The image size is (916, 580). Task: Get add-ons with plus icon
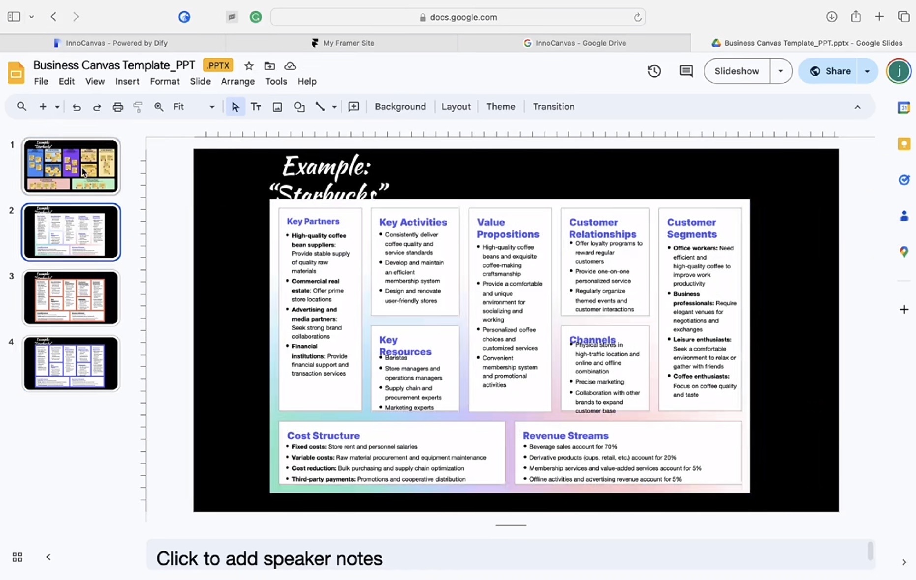pyautogui.click(x=904, y=309)
